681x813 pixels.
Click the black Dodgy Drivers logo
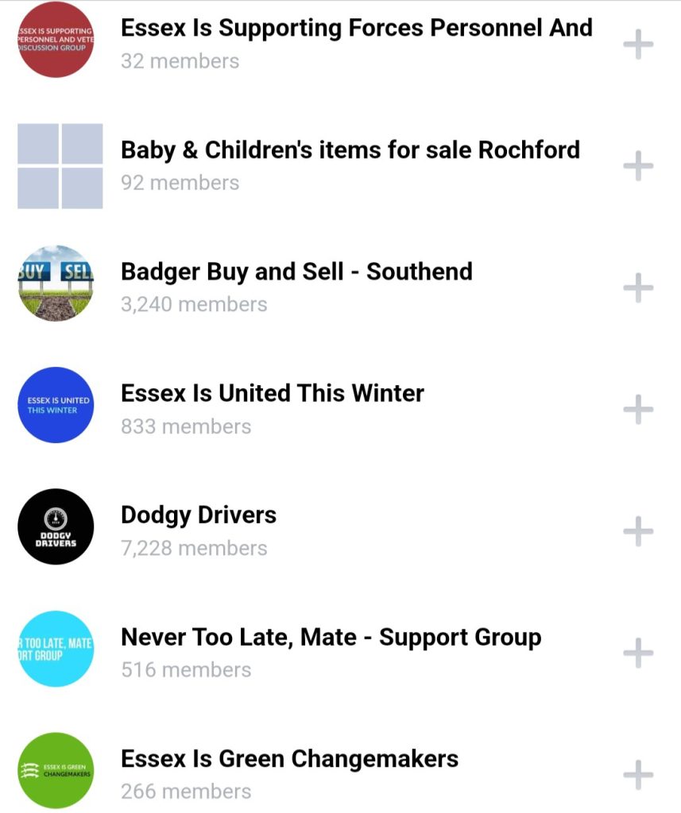[56, 526]
